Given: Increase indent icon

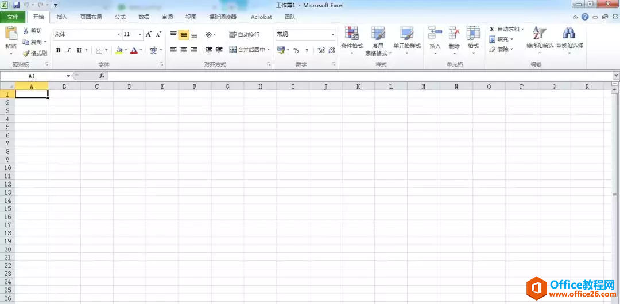Looking at the screenshot, I should tap(219, 50).
